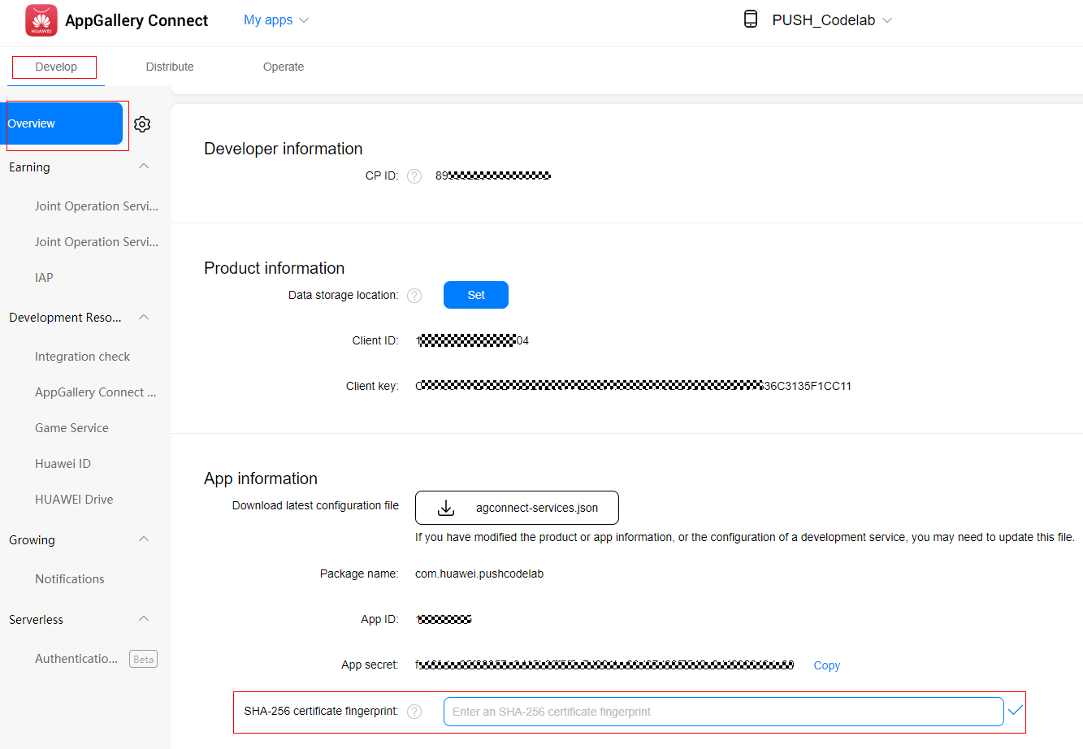Click the download icon for agconnect-services.json
Screen dimensions: 1083x749
(x=446, y=509)
